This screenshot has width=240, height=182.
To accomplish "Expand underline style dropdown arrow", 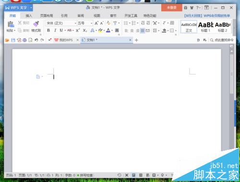I will point(65,30).
